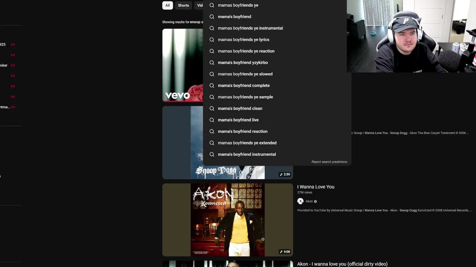
Task: Choose "mama's boyfriend live" suggestion
Action: (x=277, y=120)
